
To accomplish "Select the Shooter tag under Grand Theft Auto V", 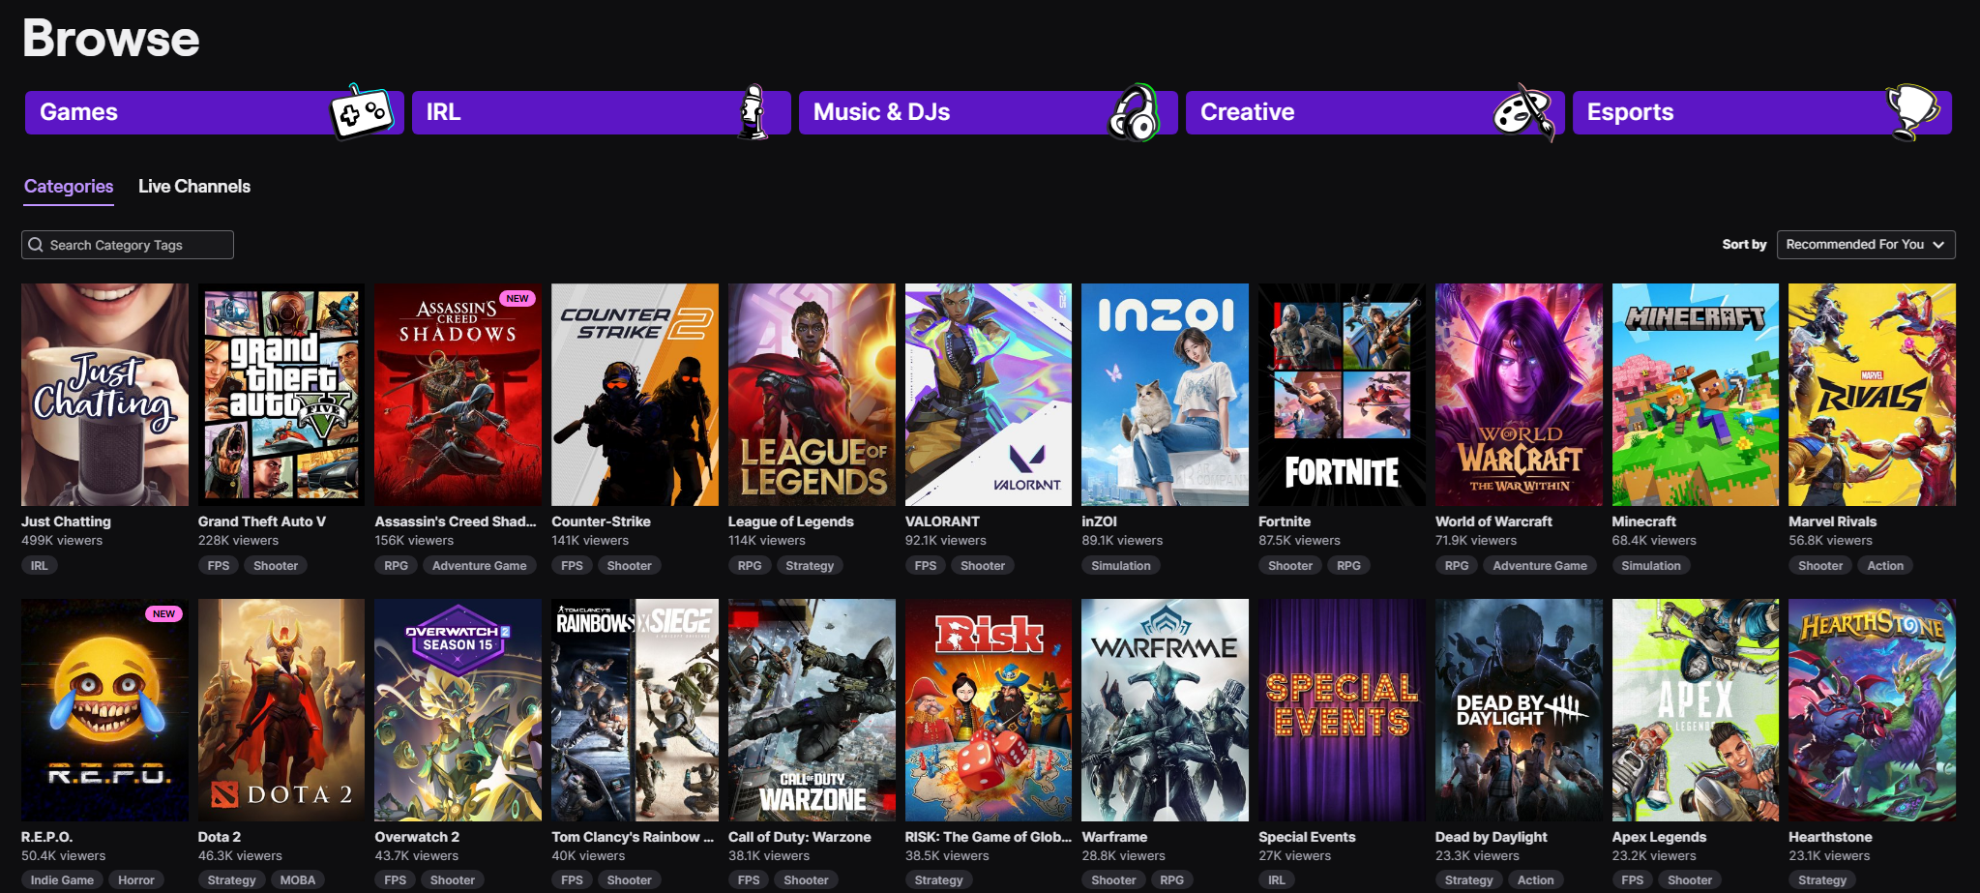I will coord(276,566).
